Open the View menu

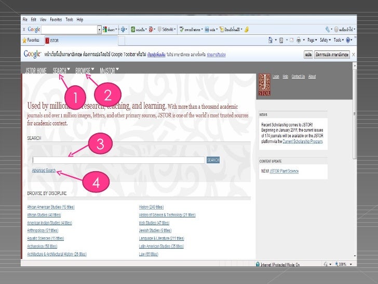[x=43, y=20]
